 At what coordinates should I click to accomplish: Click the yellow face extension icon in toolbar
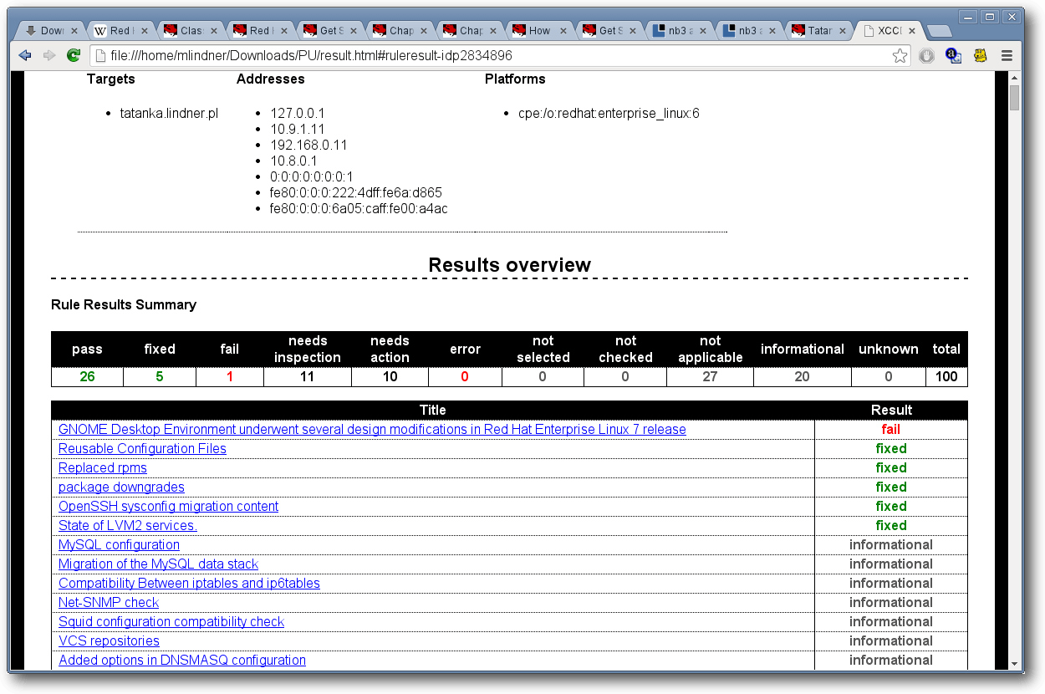pos(980,56)
